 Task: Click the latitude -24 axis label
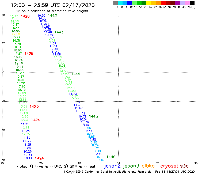point(2,72)
